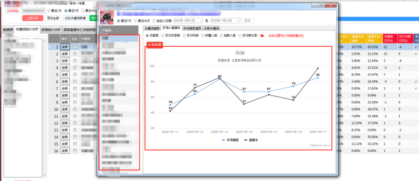Click the red pointing hand icon
The height and width of the screenshot is (181, 419).
pos(263,36)
